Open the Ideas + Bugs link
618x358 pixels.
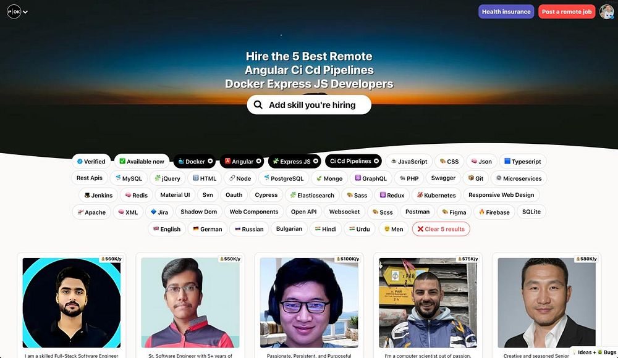click(x=595, y=352)
